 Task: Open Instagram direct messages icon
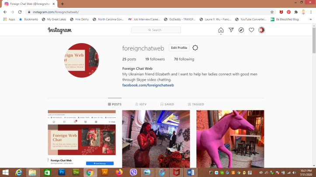click(x=231, y=30)
